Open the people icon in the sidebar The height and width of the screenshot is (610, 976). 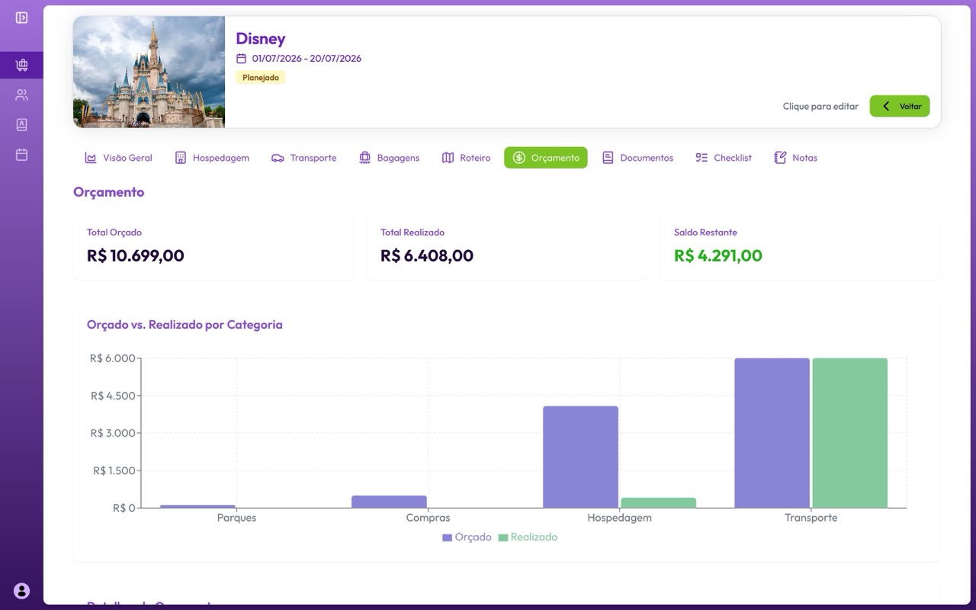point(21,95)
